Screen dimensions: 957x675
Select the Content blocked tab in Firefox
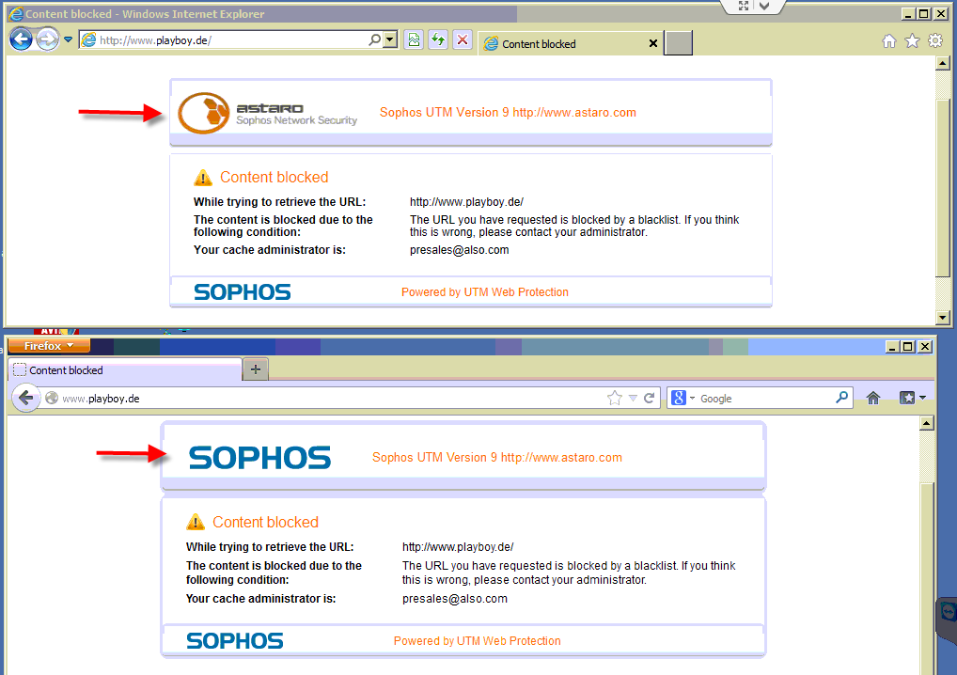point(125,369)
